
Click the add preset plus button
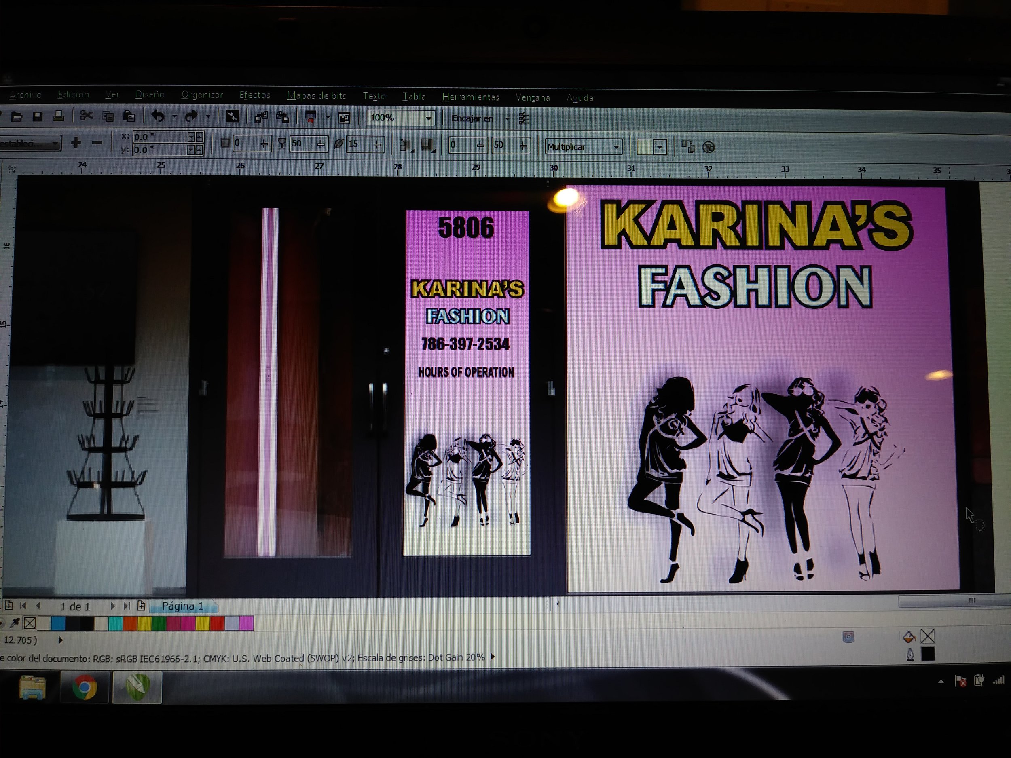(76, 143)
